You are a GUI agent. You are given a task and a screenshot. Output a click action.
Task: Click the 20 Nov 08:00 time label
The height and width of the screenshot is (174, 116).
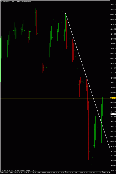pyautogui.click(x=69, y=173)
